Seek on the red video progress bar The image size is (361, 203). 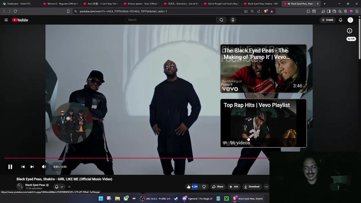click(x=137, y=158)
